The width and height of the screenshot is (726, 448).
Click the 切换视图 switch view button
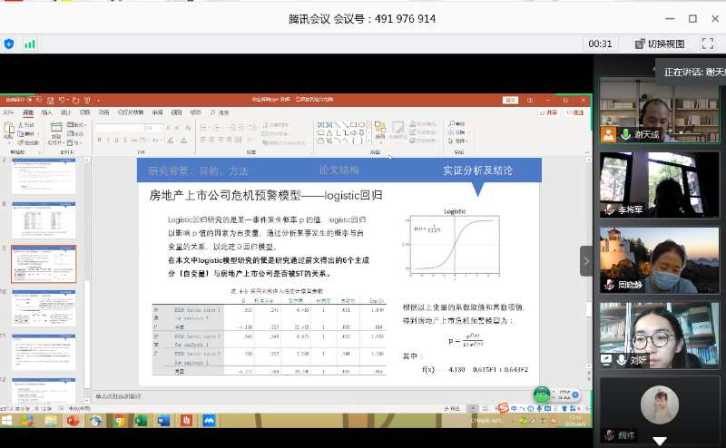tap(659, 44)
